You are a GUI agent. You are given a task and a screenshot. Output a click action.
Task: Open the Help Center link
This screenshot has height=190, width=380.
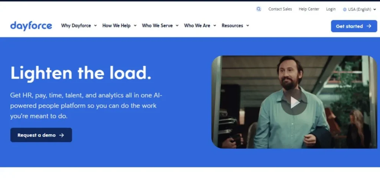309,9
